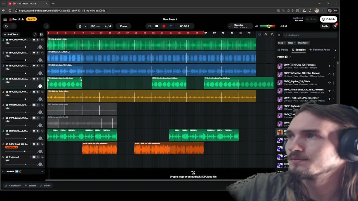
Task: Unmute track 11 MKP_140_Bm_Synth
Action: tap(34, 105)
